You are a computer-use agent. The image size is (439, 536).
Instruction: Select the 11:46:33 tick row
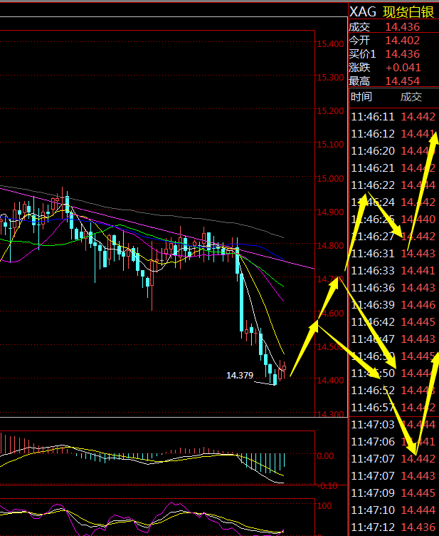coord(393,270)
